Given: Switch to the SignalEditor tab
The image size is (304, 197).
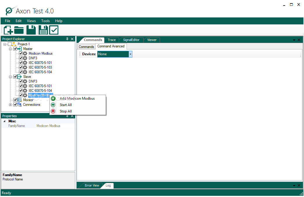Looking at the screenshot, I should point(131,40).
